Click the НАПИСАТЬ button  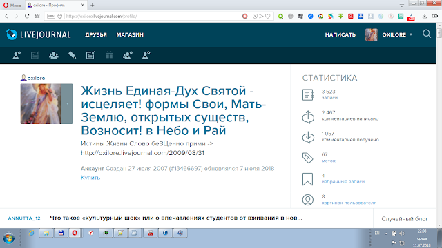pyautogui.click(x=340, y=34)
